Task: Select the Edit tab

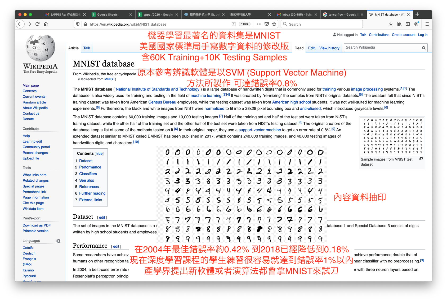Action: click(311, 48)
